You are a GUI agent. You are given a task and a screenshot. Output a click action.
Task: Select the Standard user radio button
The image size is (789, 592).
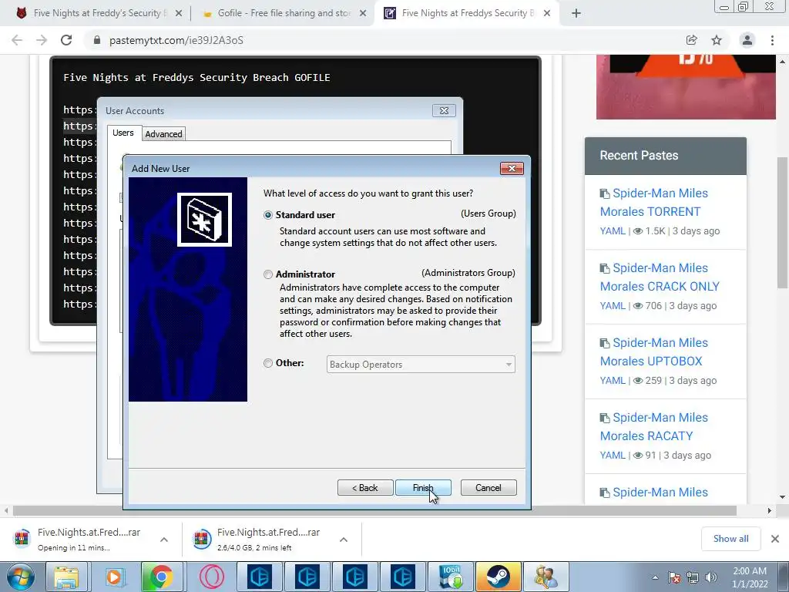(268, 215)
